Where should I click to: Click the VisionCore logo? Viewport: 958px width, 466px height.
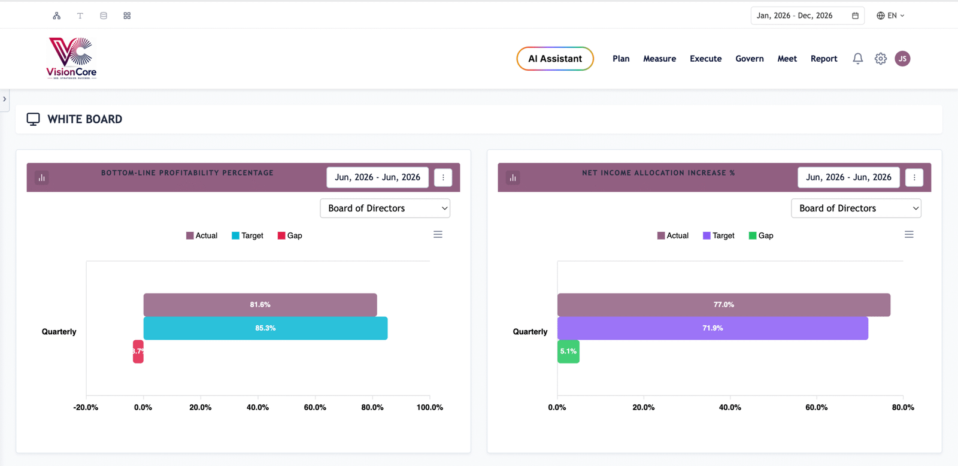coord(72,58)
